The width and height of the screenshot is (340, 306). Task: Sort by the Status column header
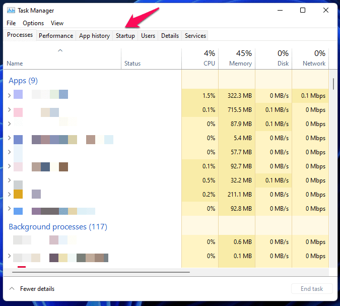click(x=151, y=58)
